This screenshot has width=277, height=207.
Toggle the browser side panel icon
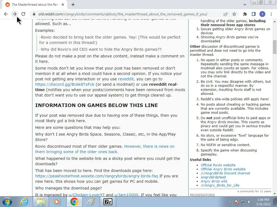click(x=254, y=14)
